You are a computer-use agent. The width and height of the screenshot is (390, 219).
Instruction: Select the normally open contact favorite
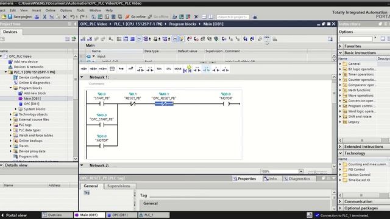83,69
